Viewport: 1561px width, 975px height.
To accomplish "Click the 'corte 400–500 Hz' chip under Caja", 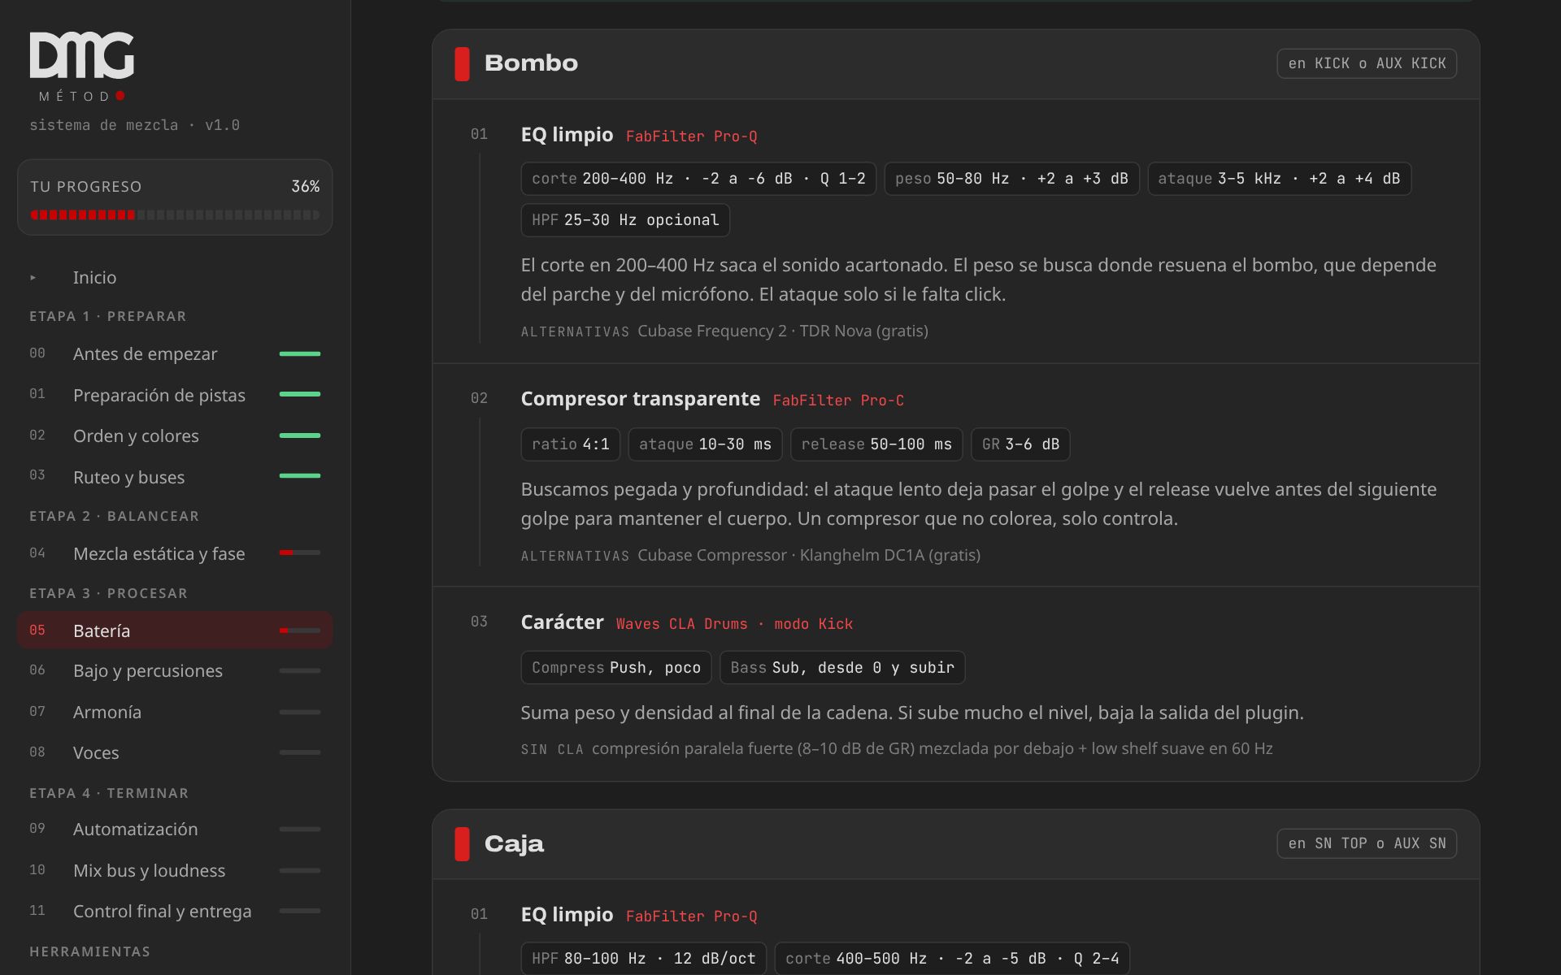I will [952, 959].
